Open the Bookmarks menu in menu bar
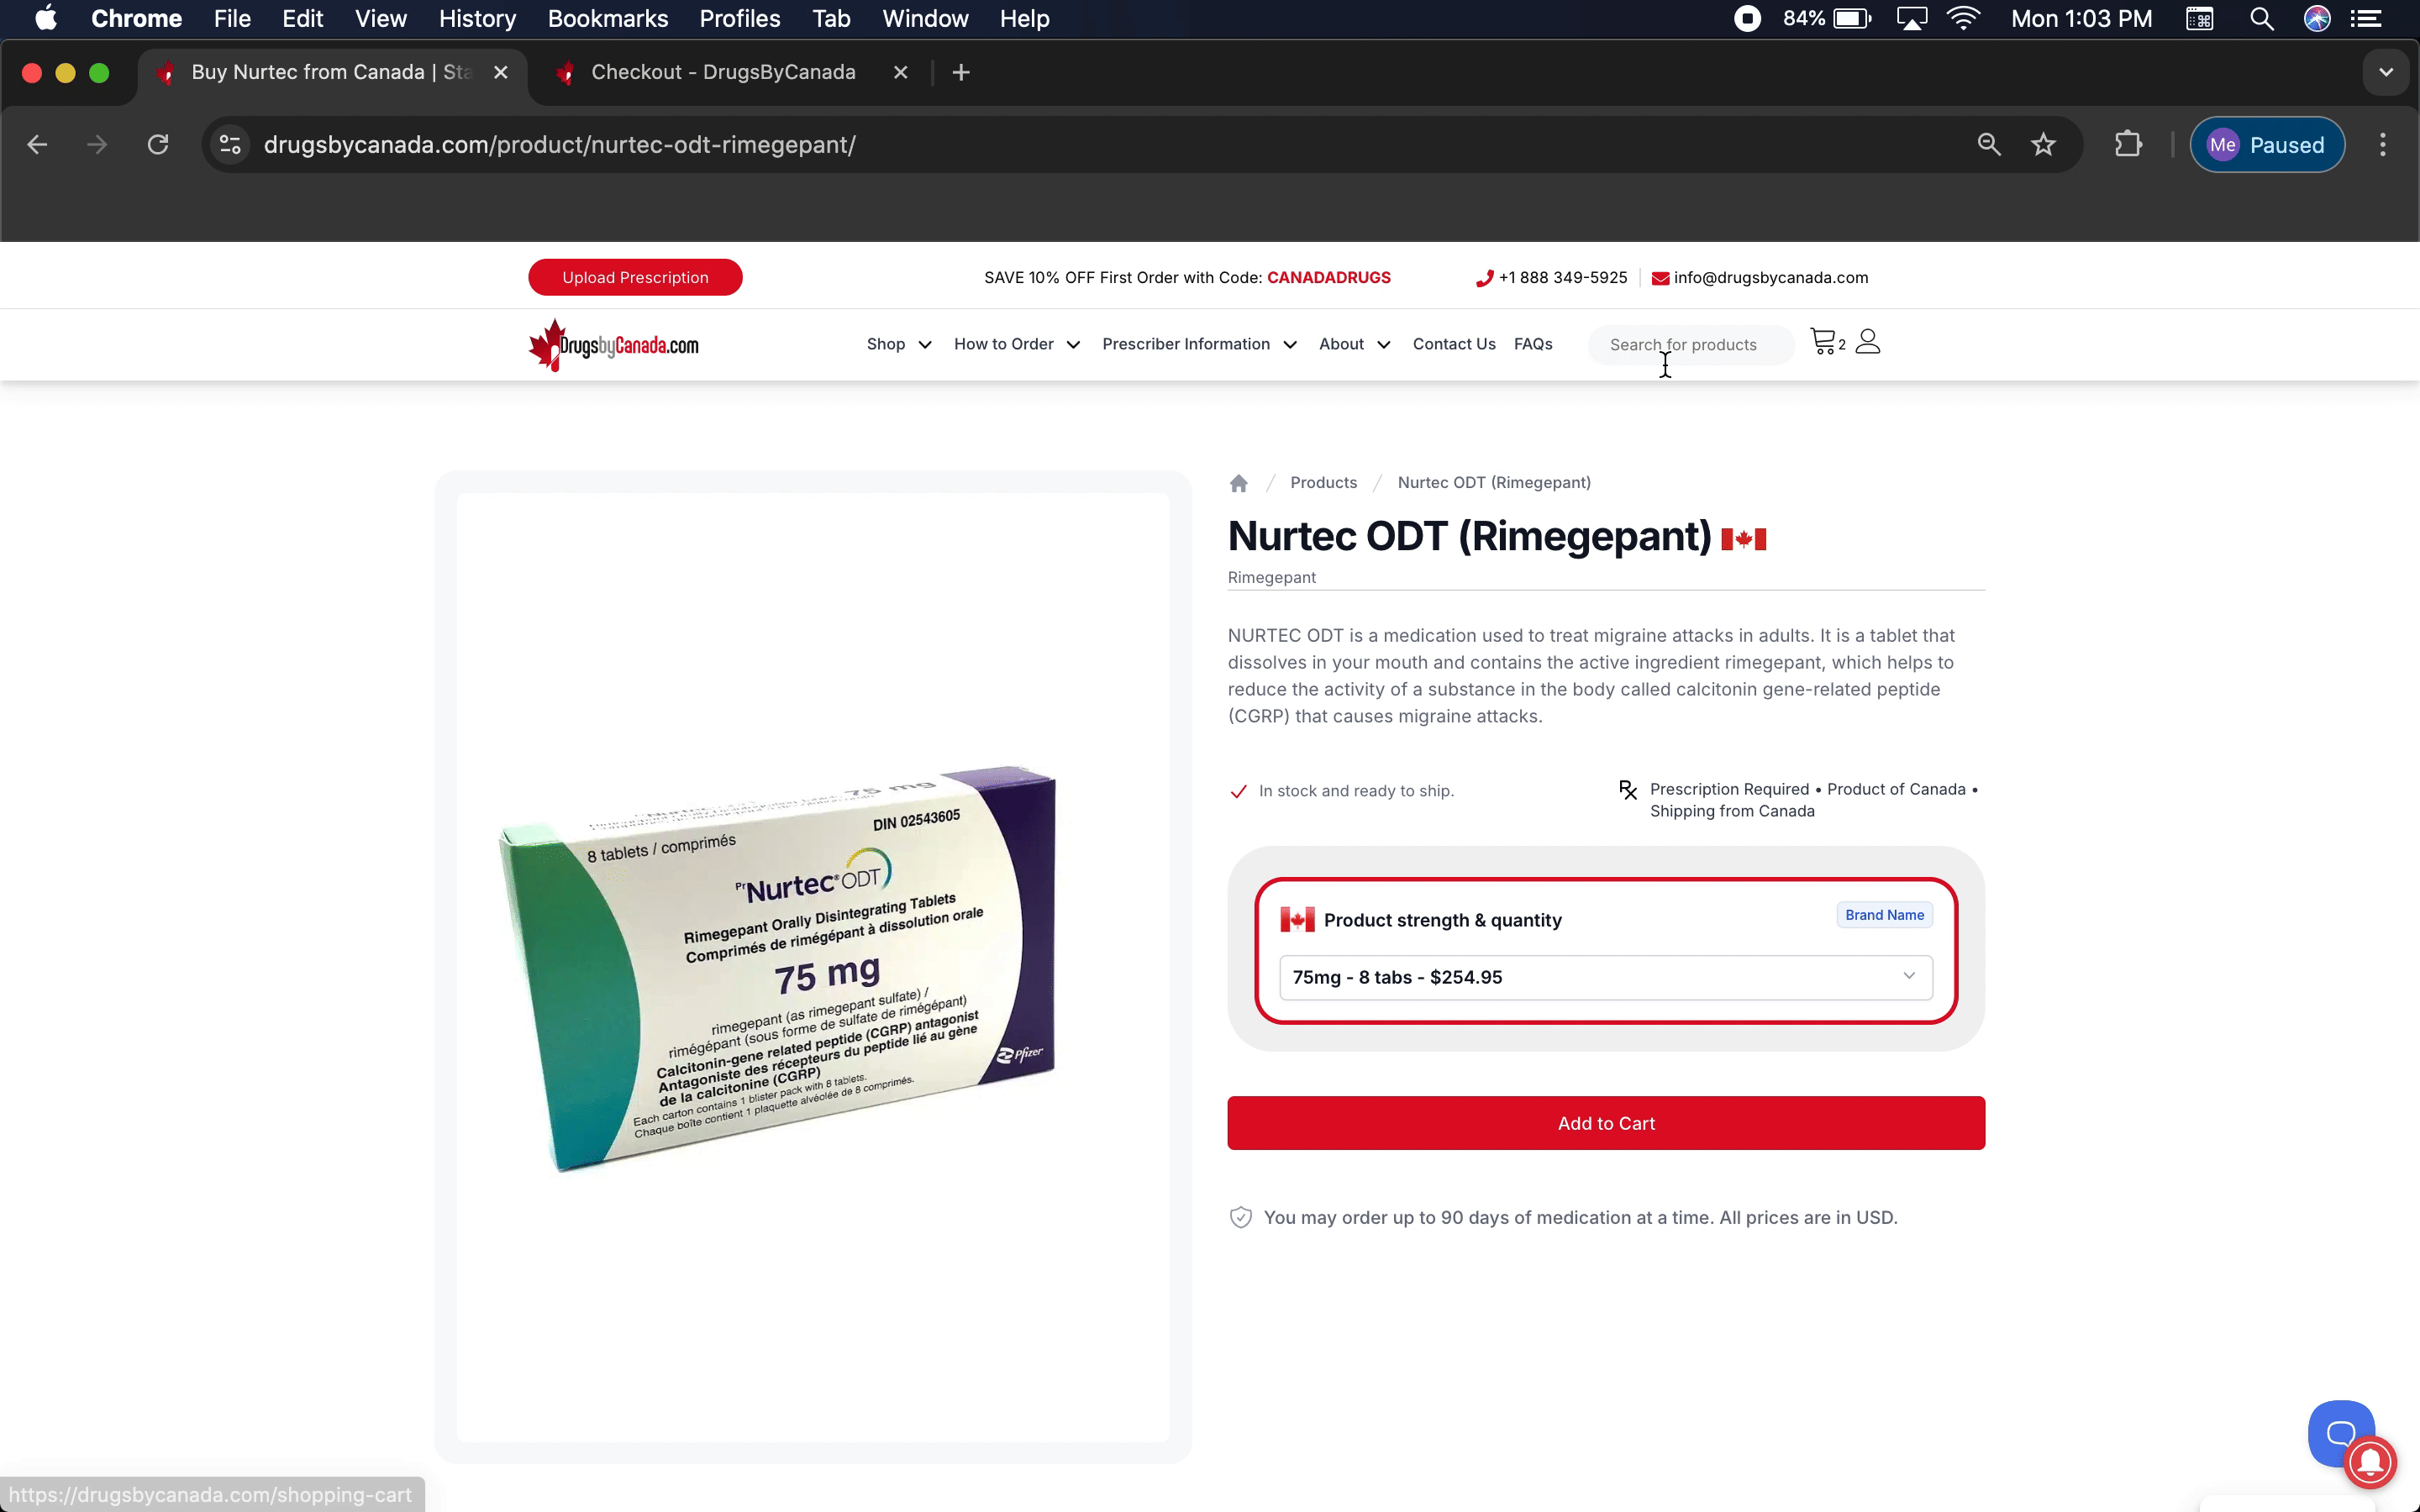 click(x=607, y=19)
